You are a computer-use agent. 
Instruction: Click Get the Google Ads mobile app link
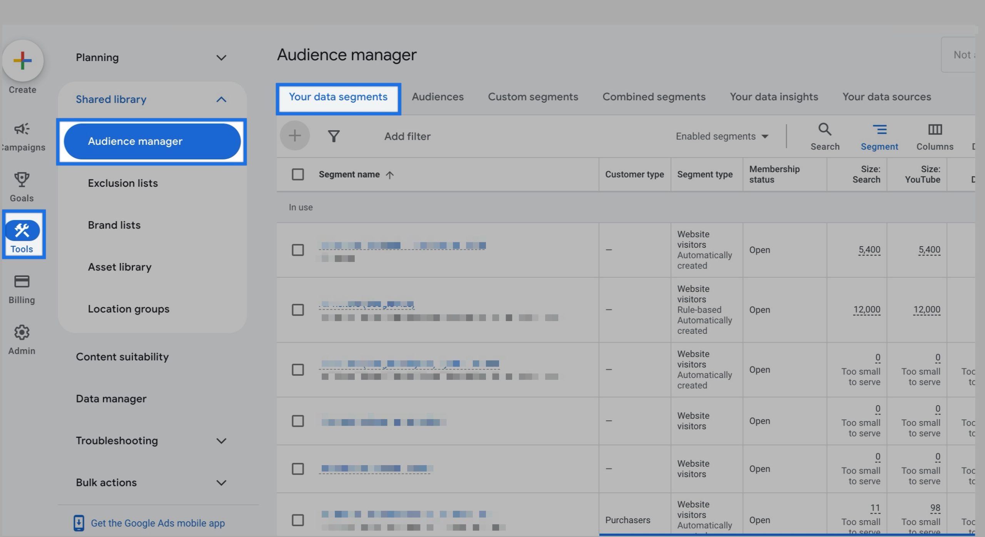(158, 523)
